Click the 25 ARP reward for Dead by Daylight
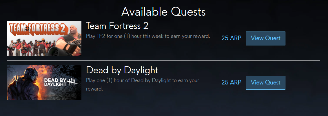The width and height of the screenshot is (328, 116). (x=231, y=82)
